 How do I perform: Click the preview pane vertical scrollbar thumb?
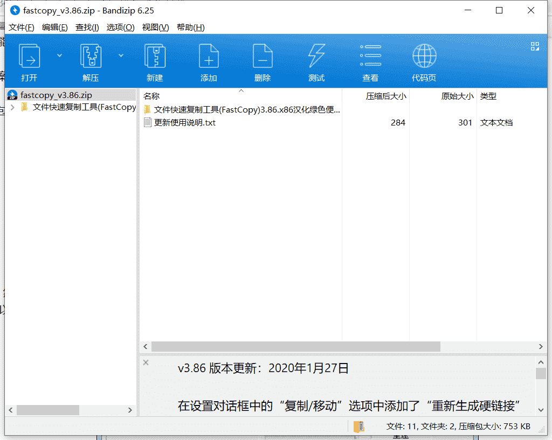pos(541,374)
